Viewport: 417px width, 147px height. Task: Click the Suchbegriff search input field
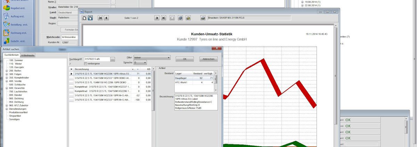(97, 59)
